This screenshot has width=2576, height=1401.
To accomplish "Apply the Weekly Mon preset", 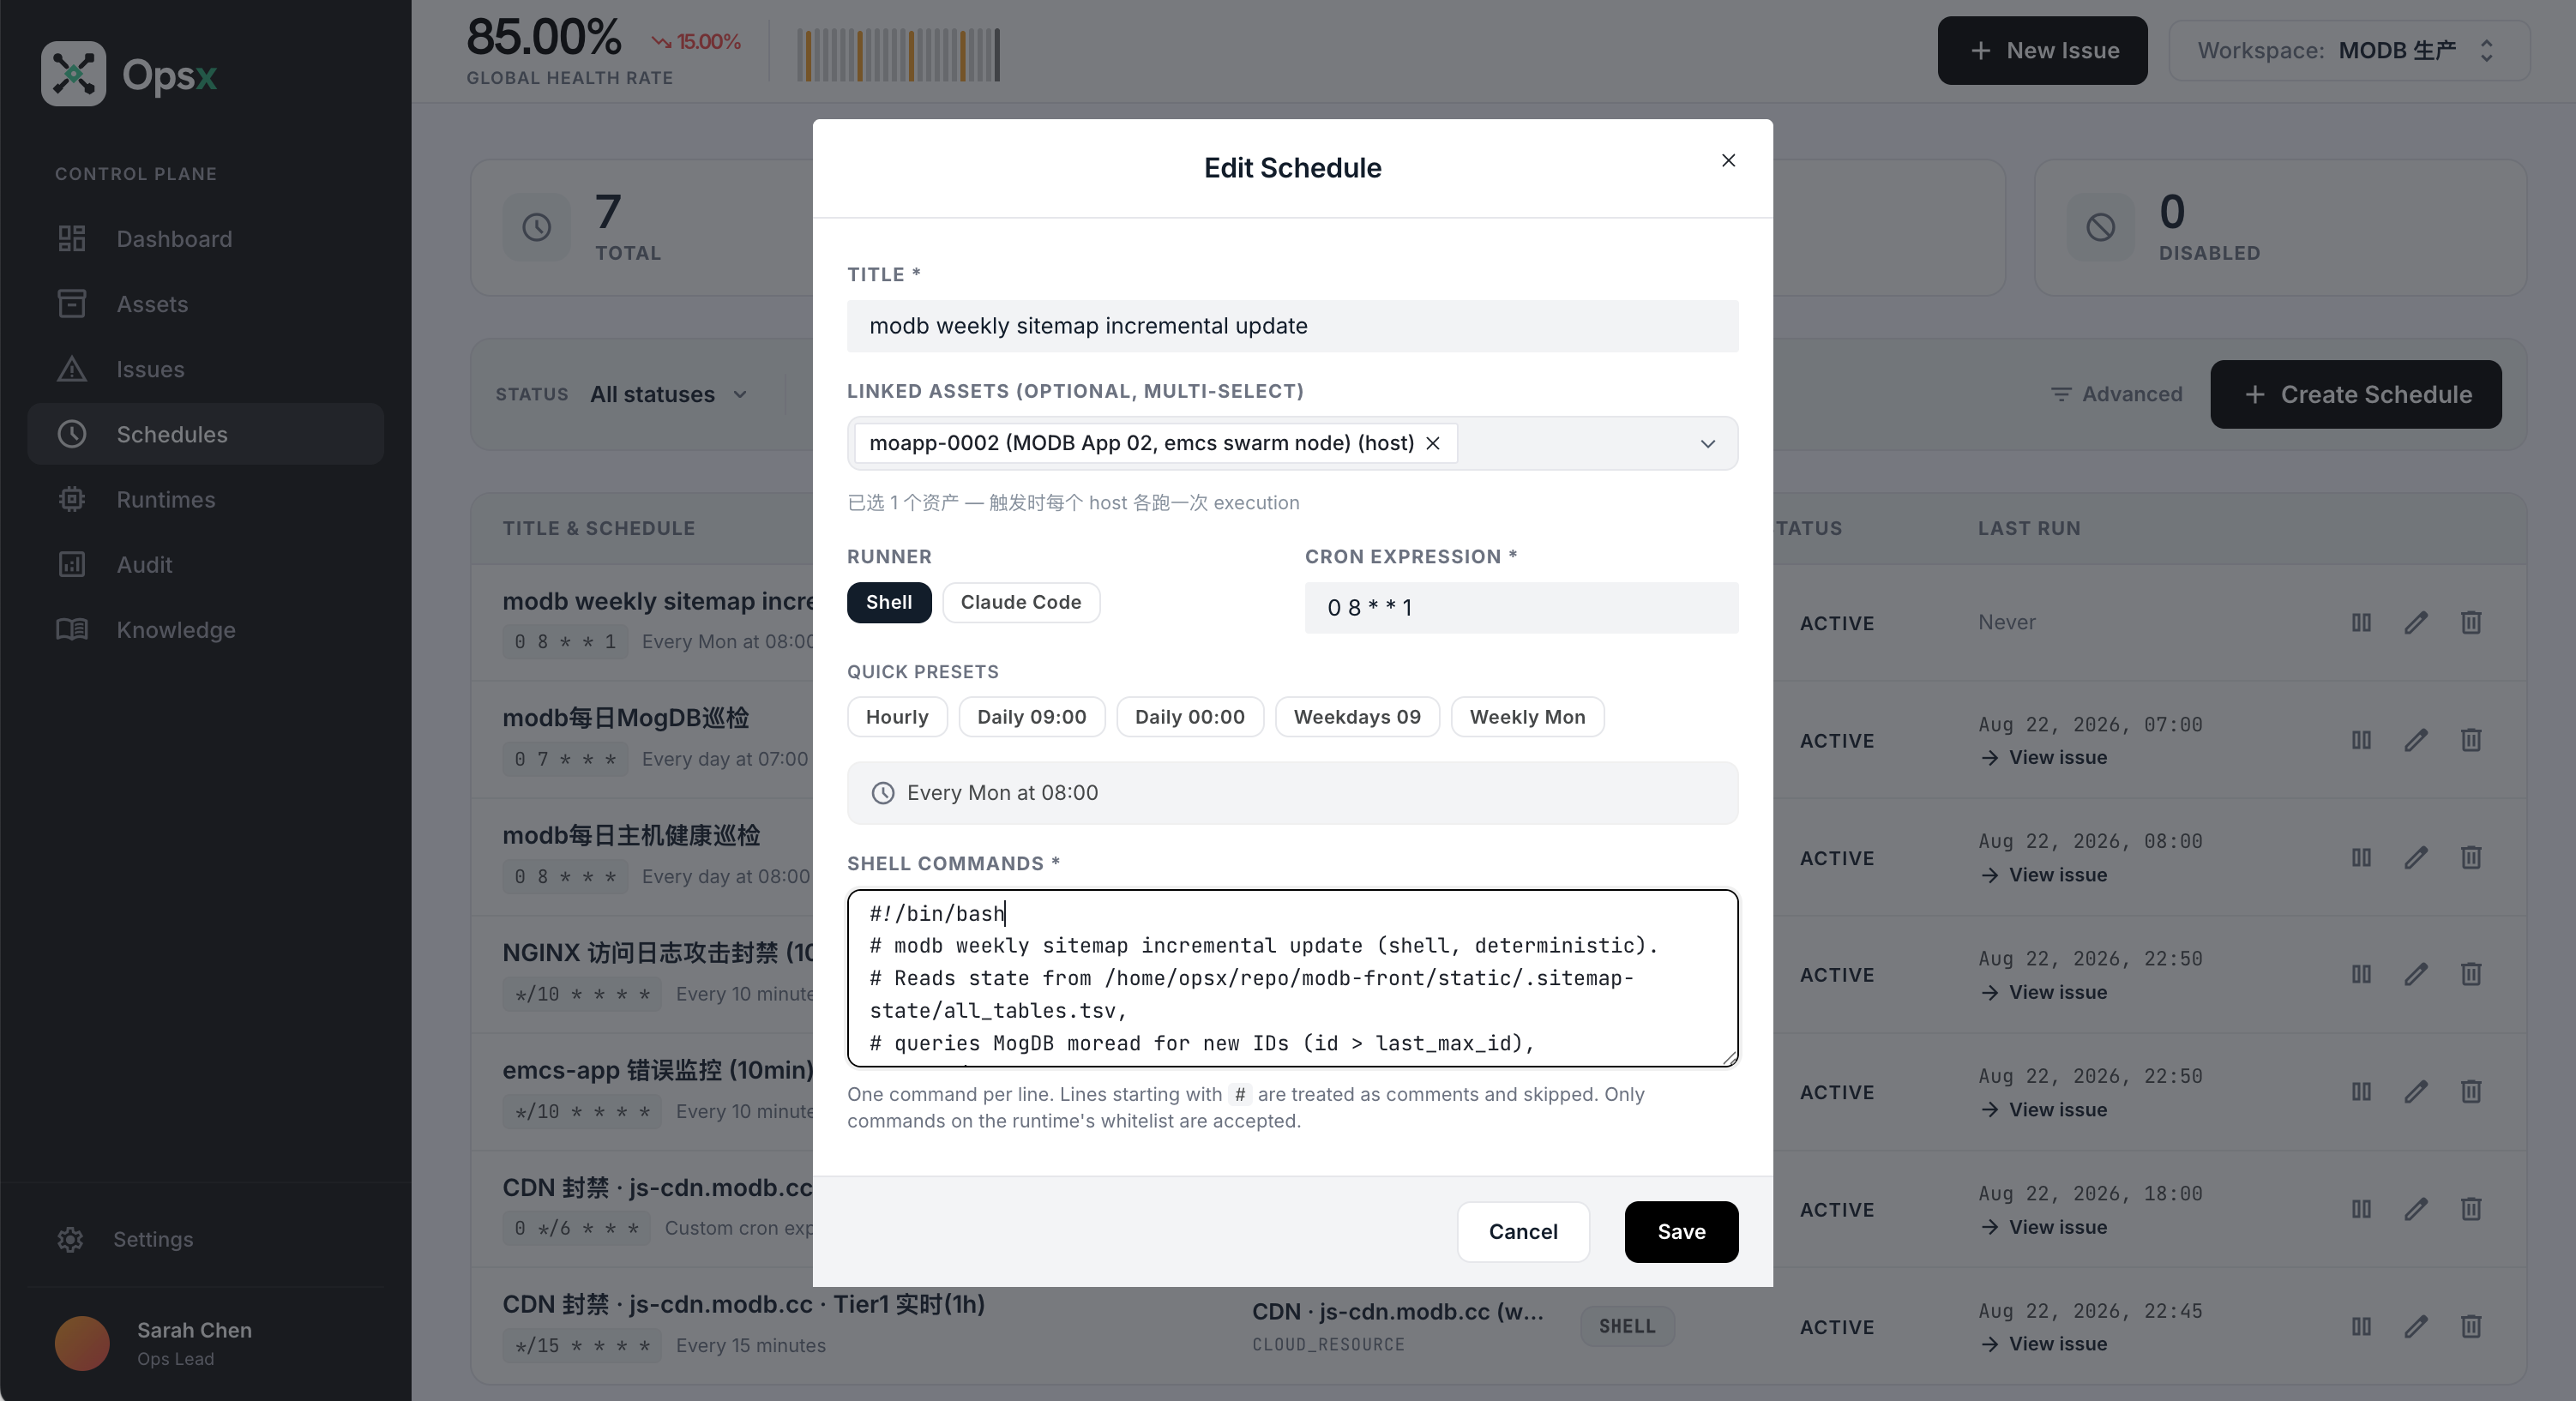I will tap(1527, 717).
